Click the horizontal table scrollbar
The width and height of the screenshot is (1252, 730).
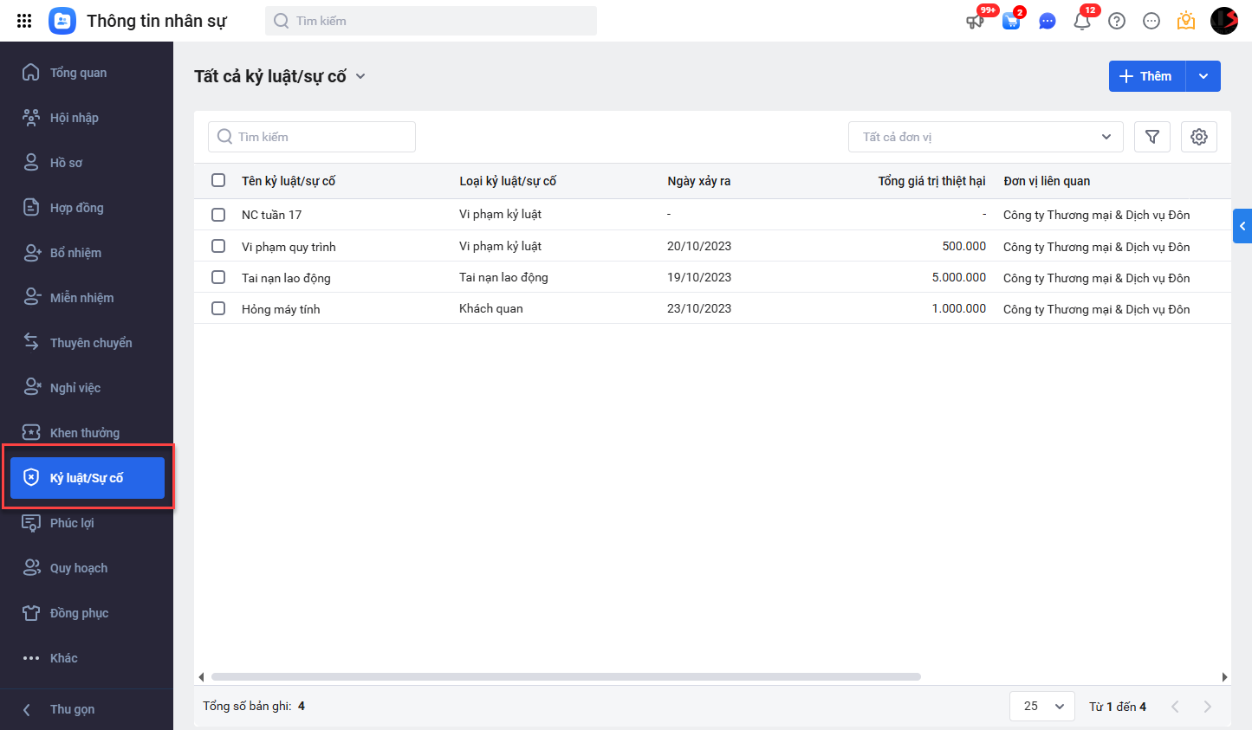click(x=565, y=677)
